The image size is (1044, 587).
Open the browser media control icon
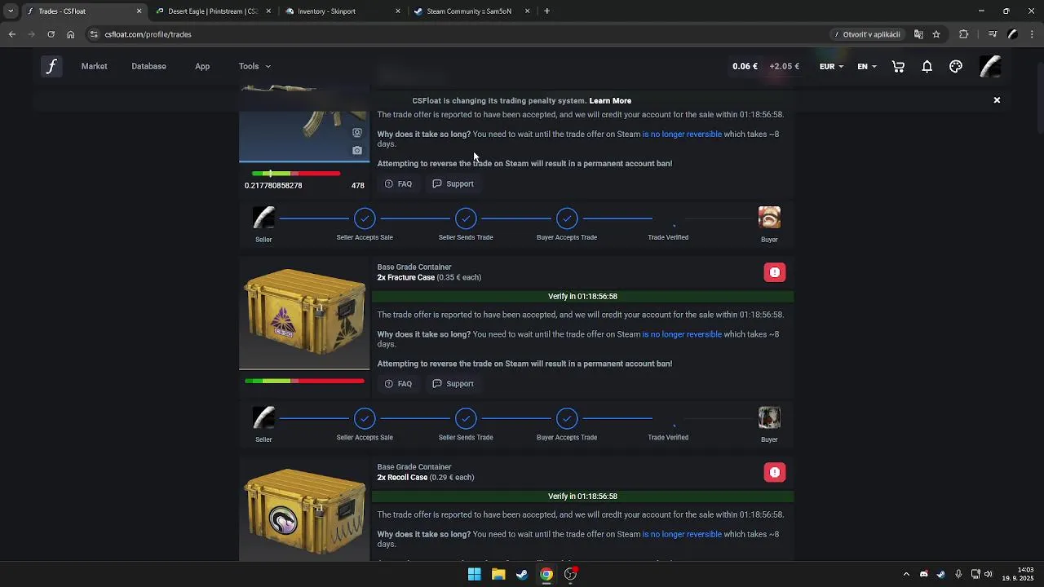click(x=993, y=34)
